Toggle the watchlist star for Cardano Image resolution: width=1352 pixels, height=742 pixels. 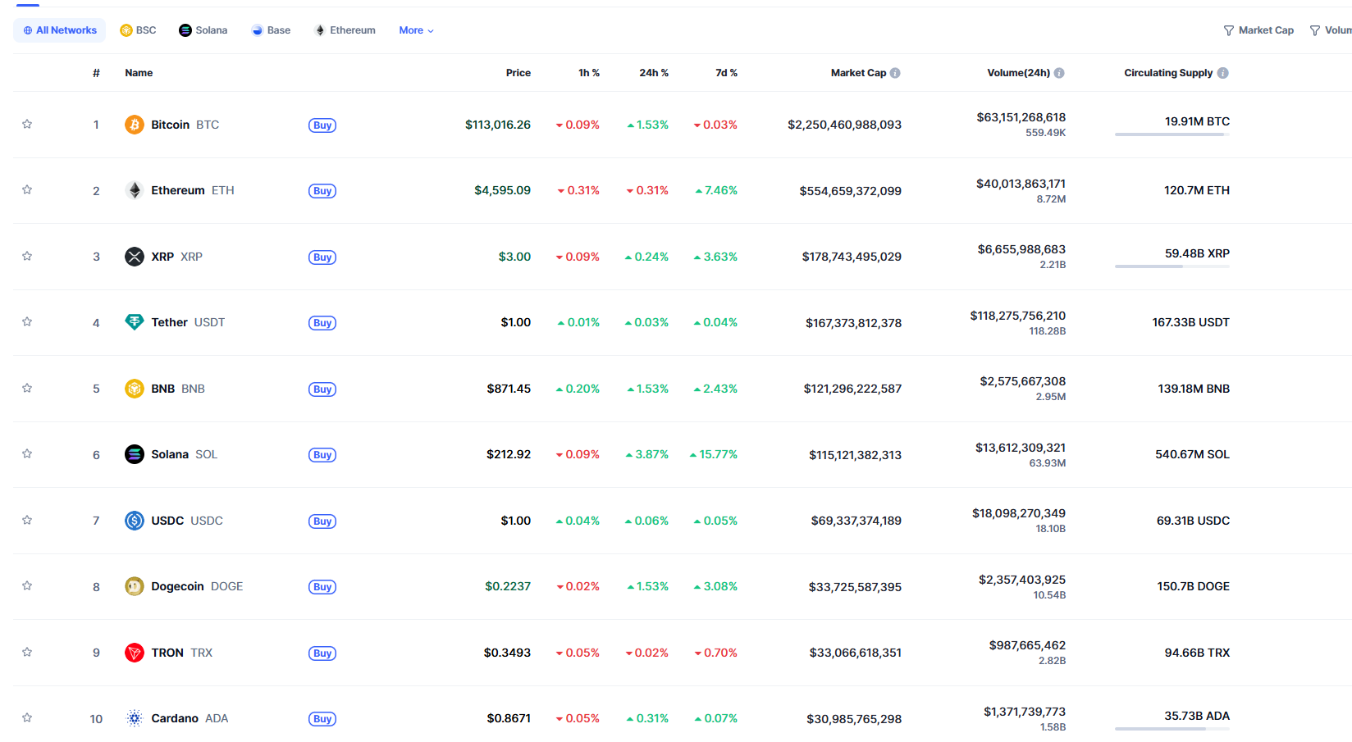click(x=27, y=717)
